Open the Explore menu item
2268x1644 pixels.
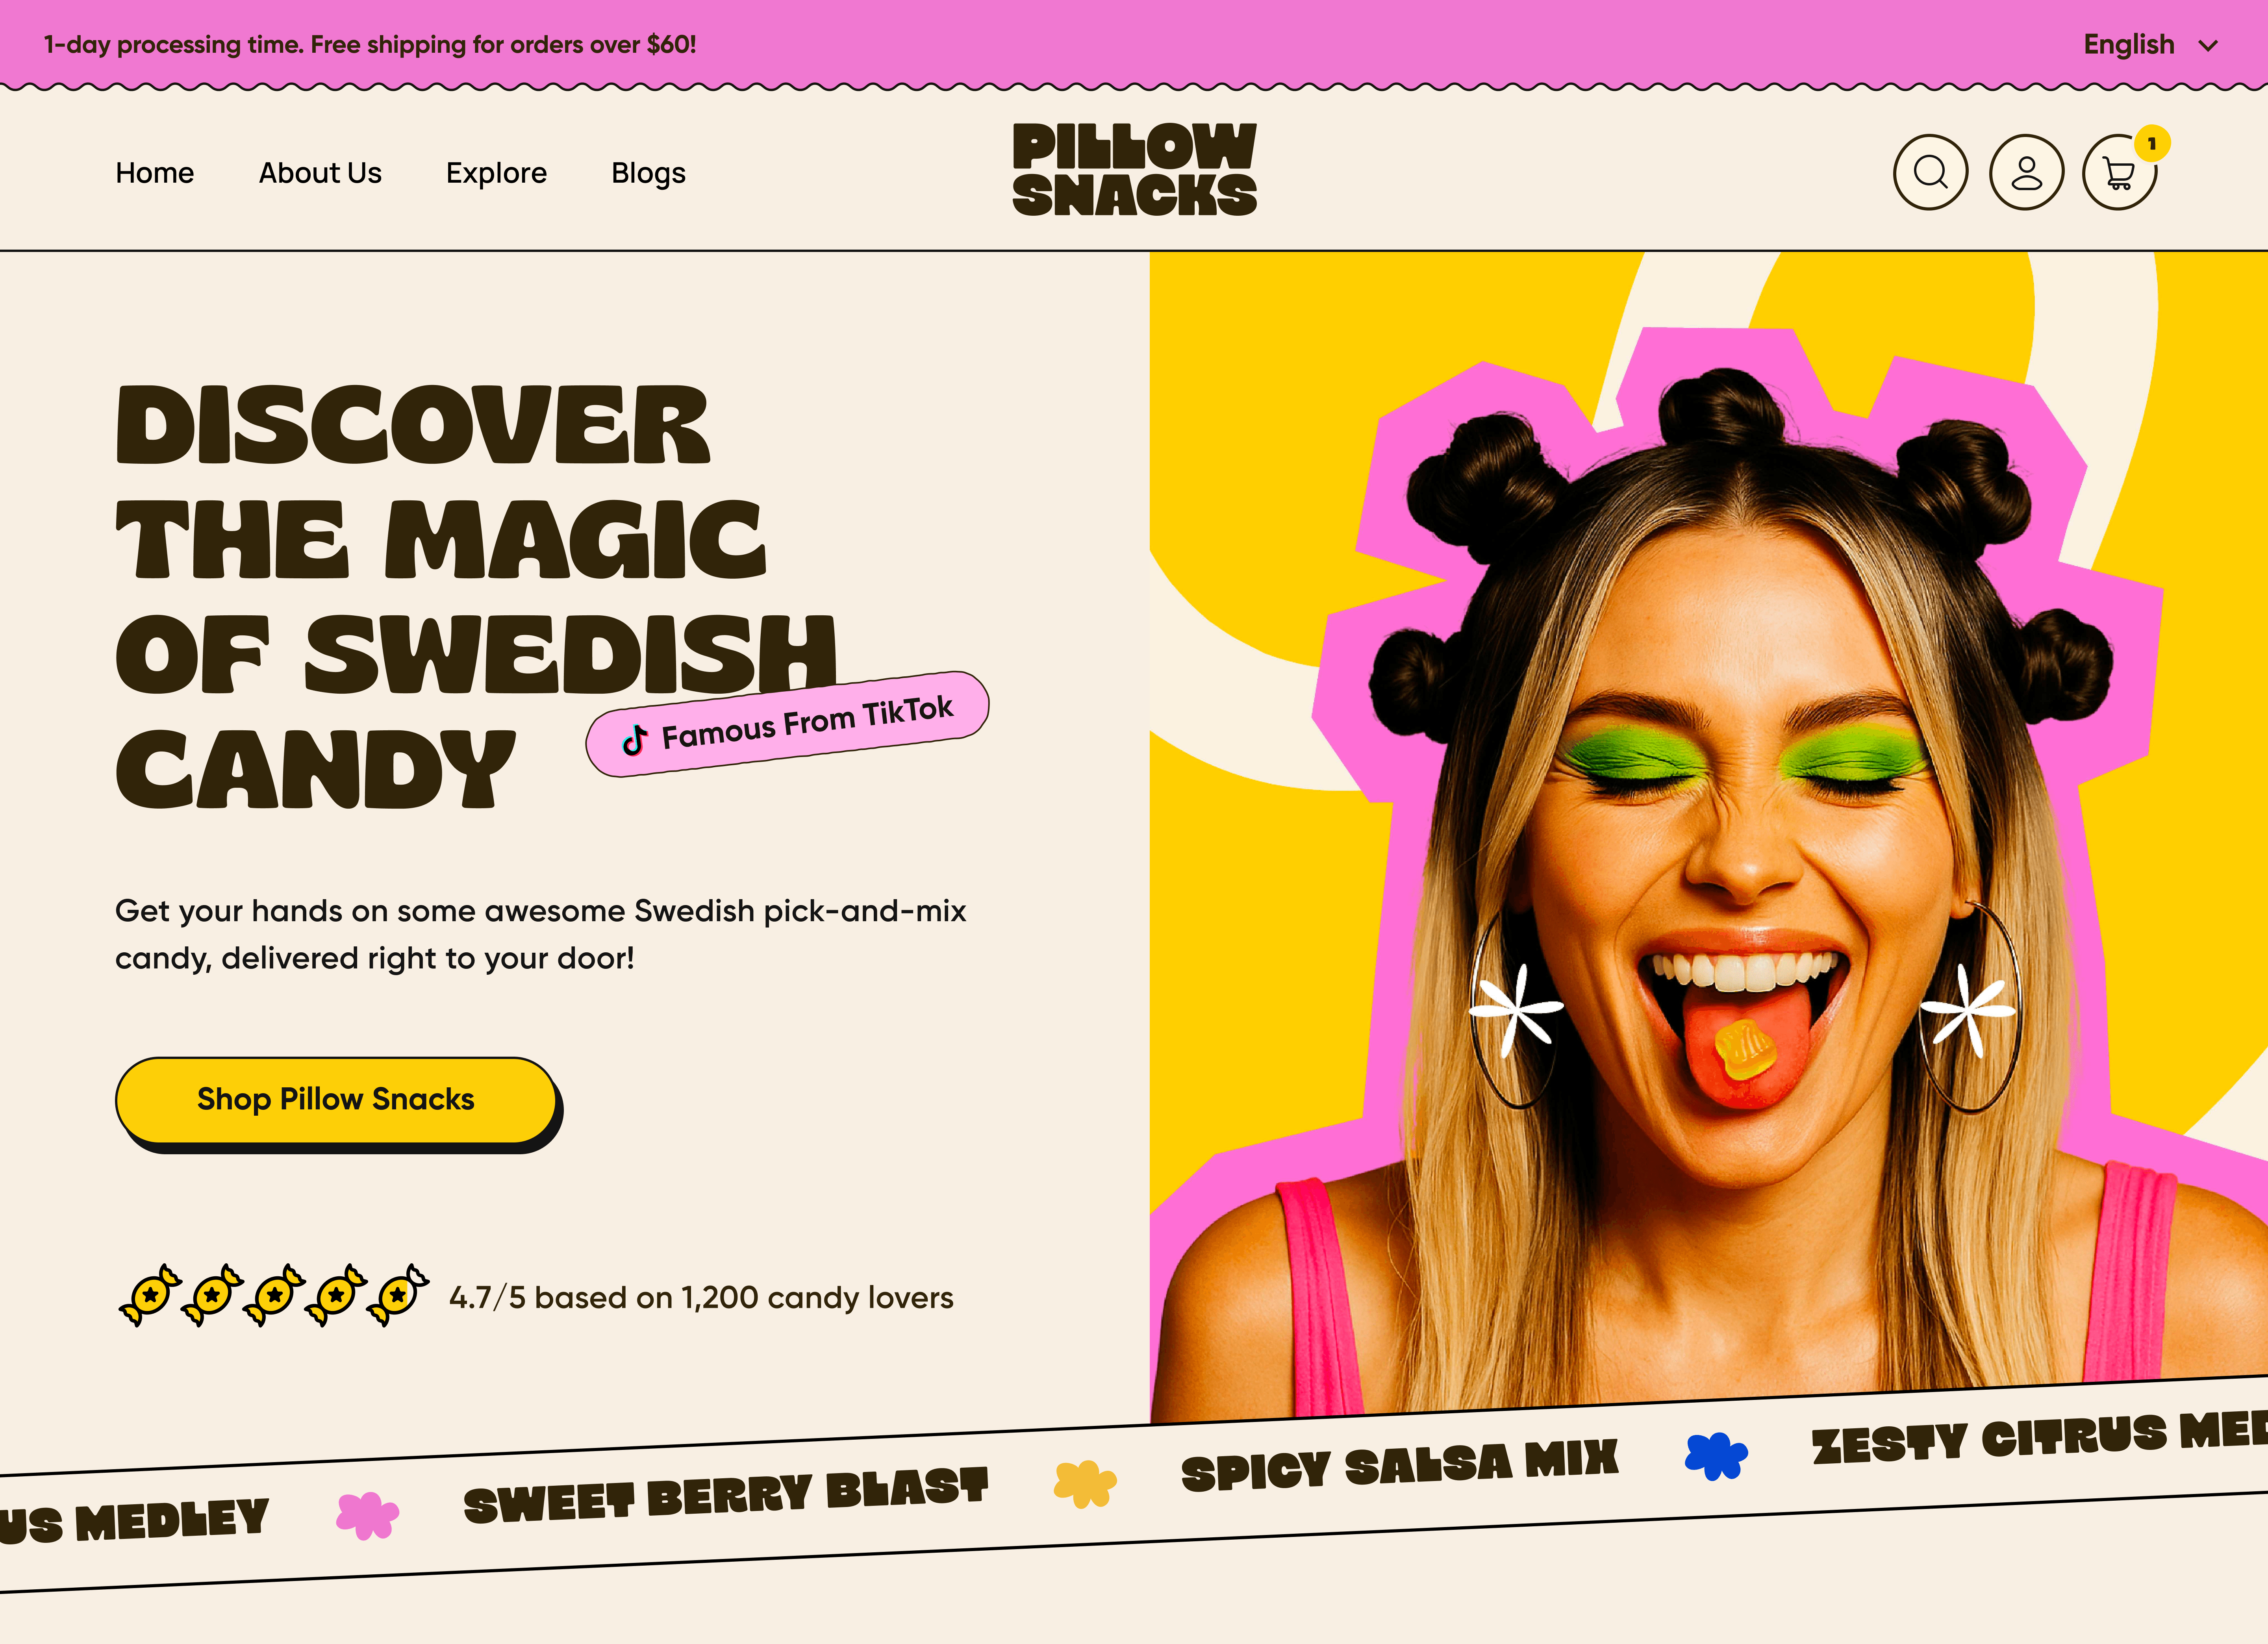(x=496, y=173)
